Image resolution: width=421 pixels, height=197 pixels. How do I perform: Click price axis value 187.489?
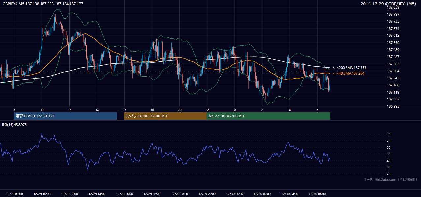393,50
